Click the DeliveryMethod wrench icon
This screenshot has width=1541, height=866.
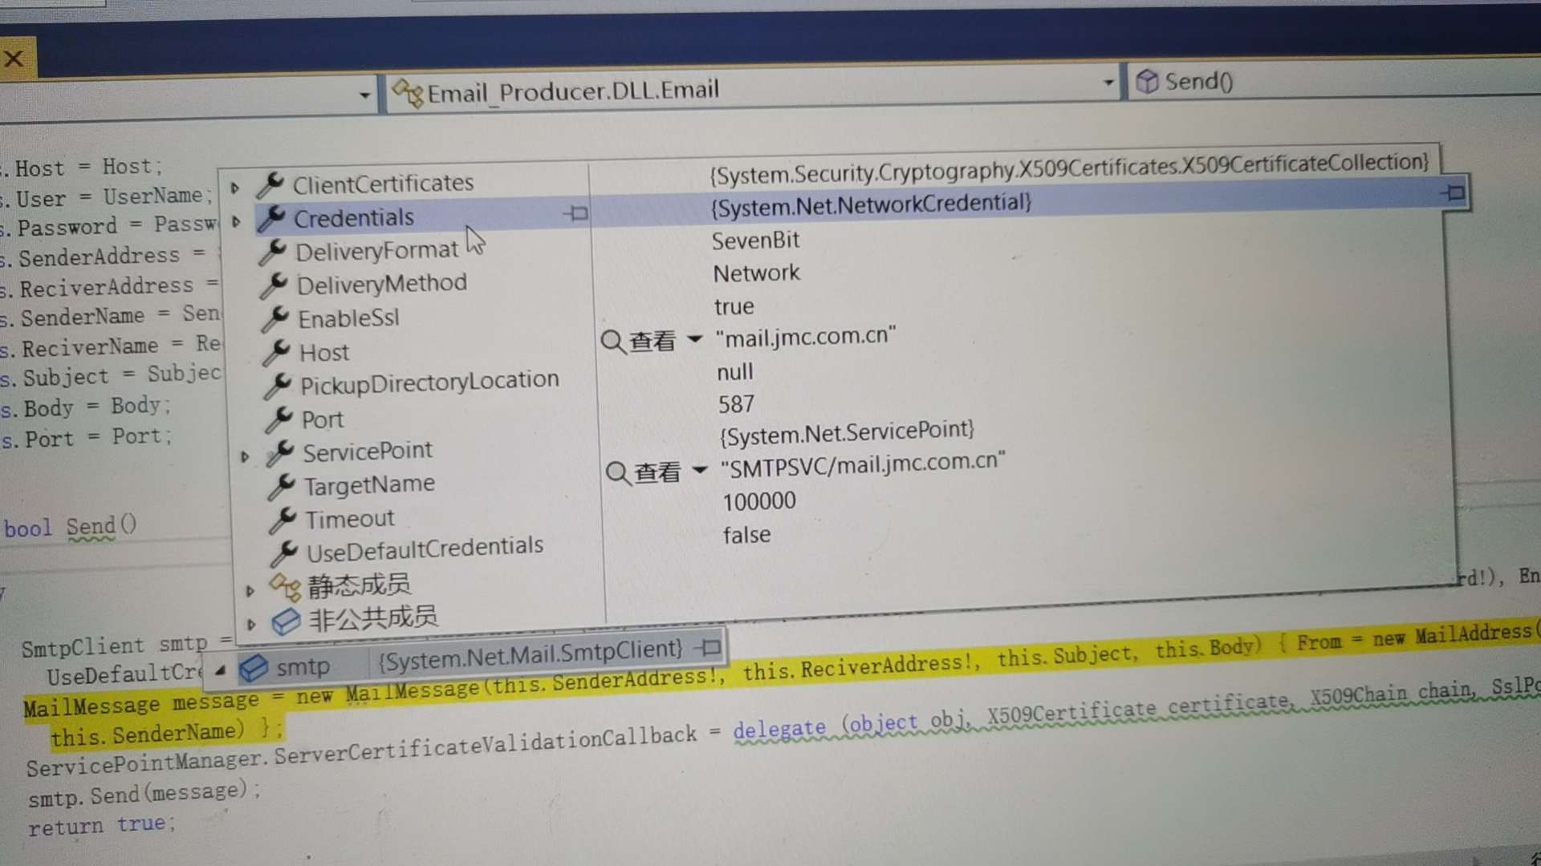[275, 285]
